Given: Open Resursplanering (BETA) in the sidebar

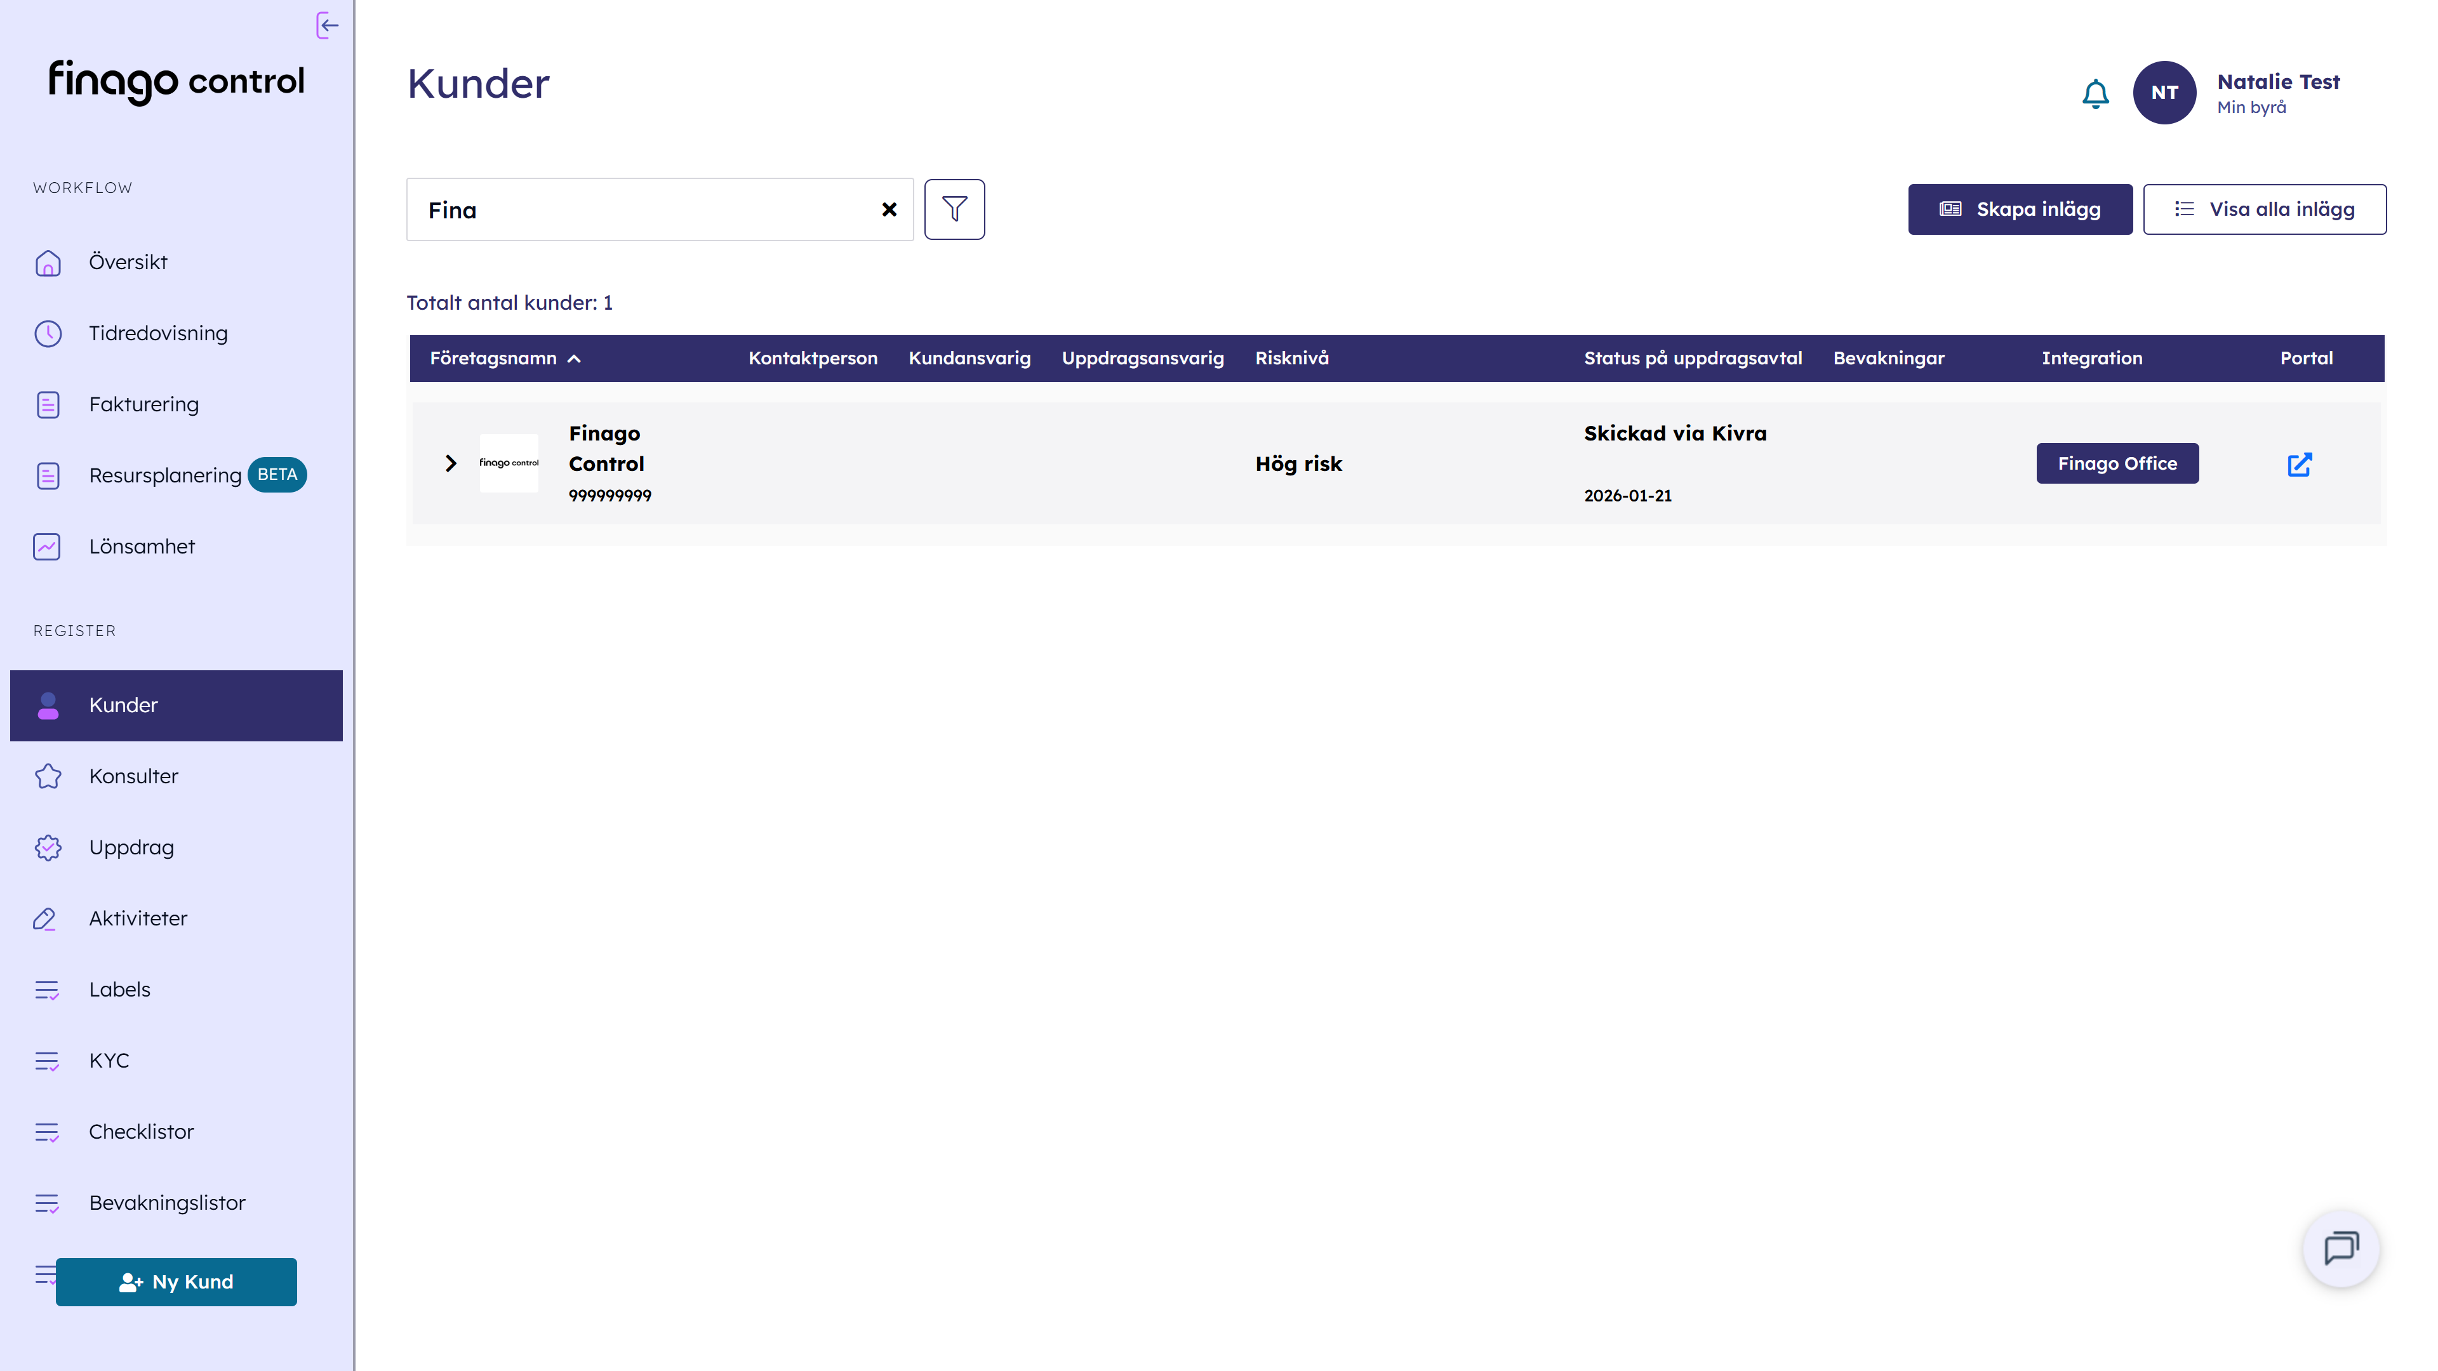Looking at the screenshot, I should click(166, 475).
